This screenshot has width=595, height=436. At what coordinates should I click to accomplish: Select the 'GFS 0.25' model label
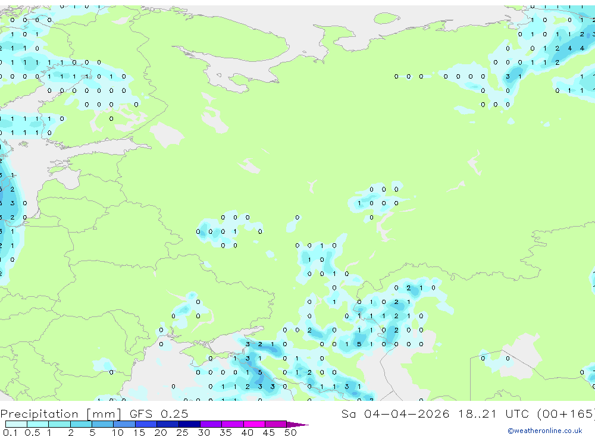coord(159,413)
